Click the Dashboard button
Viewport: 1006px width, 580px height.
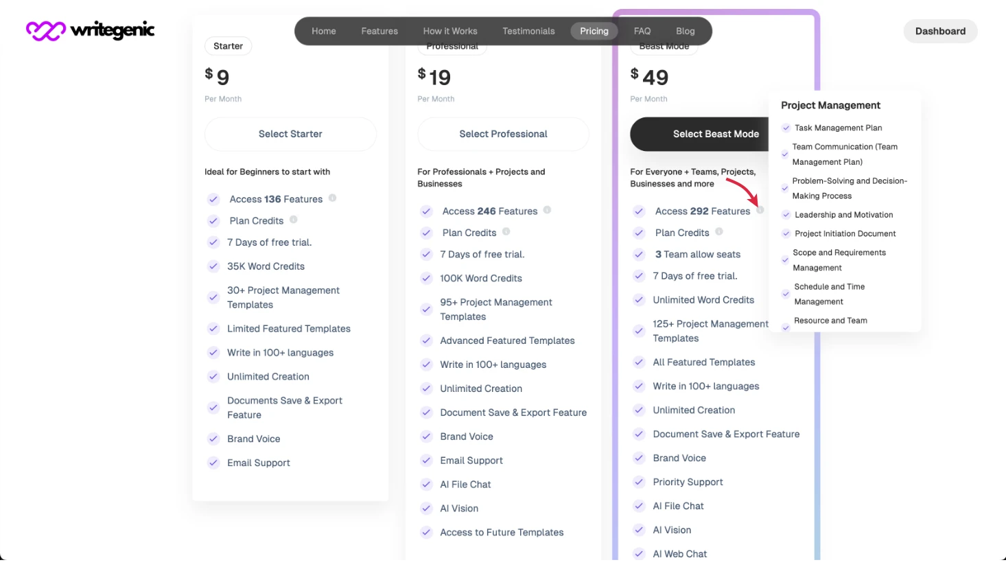[939, 31]
